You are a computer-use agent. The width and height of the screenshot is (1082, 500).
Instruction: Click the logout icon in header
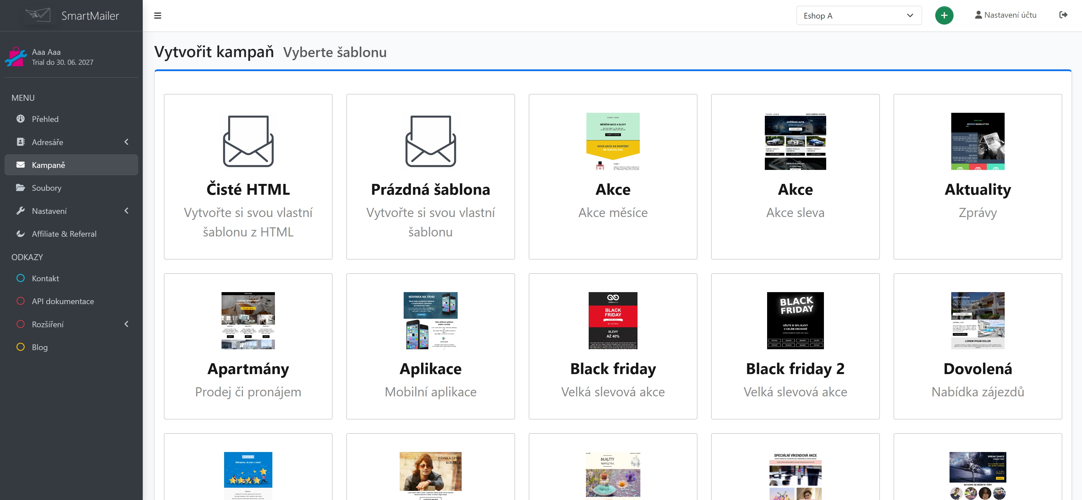pyautogui.click(x=1063, y=15)
